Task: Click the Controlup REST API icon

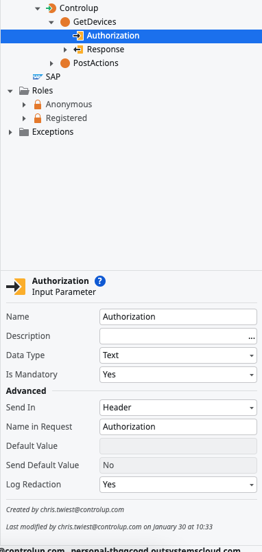Action: (51, 8)
